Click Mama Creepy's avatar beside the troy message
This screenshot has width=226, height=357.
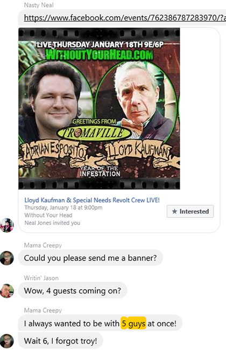tap(7, 341)
